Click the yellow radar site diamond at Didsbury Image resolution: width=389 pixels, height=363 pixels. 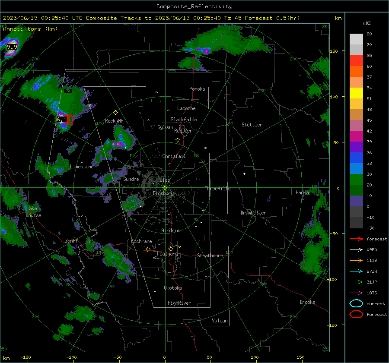click(x=165, y=188)
